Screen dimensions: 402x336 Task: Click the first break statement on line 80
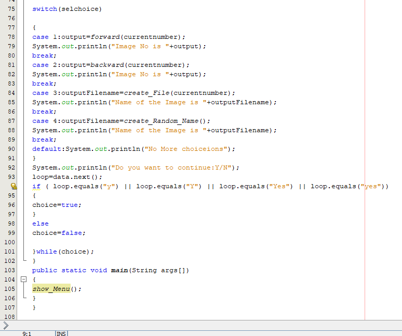click(44, 55)
